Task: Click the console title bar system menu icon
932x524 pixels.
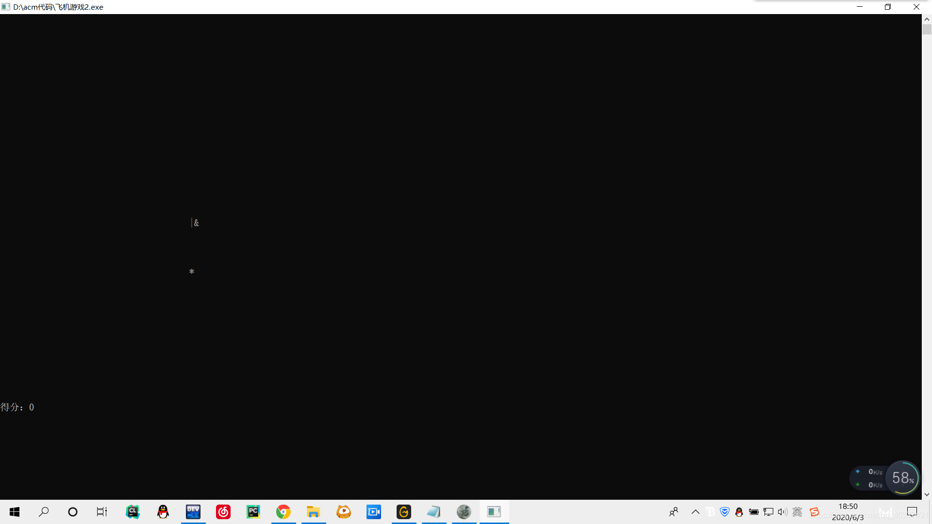Action: [6, 7]
